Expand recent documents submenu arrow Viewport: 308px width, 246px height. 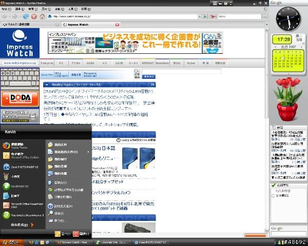coord(88,152)
